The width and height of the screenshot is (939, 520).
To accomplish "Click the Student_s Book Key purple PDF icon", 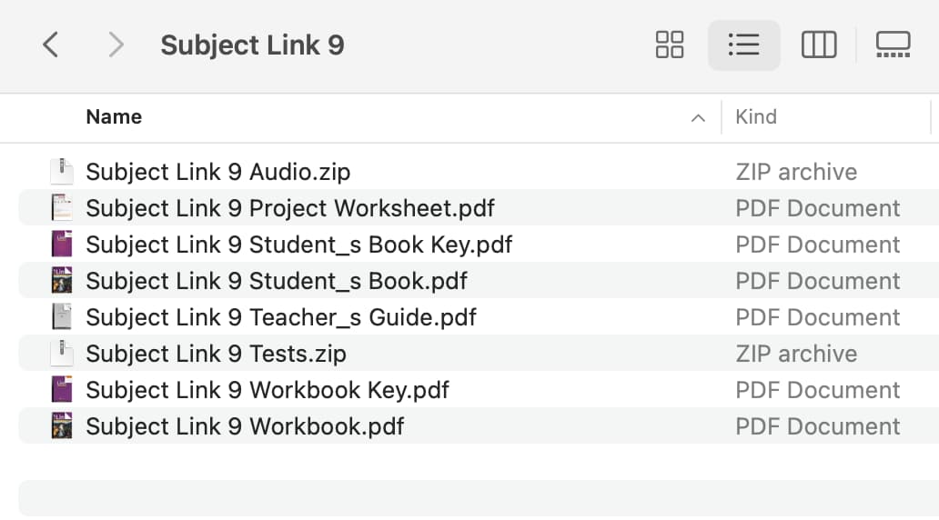I will click(61, 245).
